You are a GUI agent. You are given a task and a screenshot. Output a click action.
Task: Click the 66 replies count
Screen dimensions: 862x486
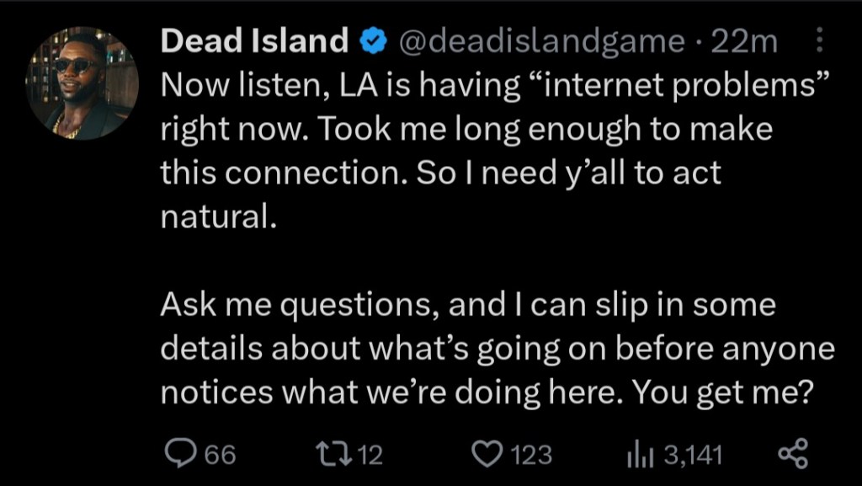coord(221,456)
